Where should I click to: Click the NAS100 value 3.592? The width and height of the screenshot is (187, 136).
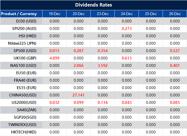pos(103,65)
